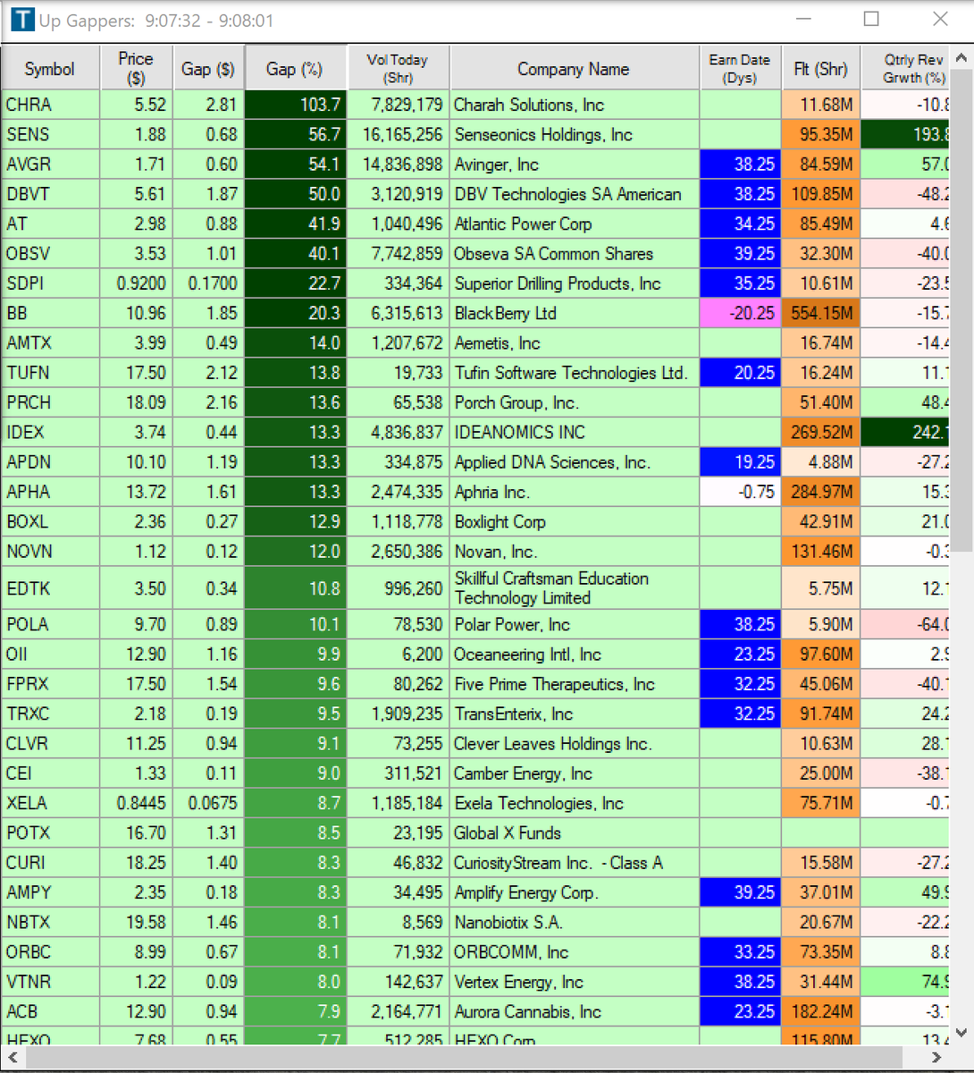Viewport: 974px width, 1073px height.
Task: Click the Charah Solutions, Inc company name
Action: pyautogui.click(x=529, y=105)
